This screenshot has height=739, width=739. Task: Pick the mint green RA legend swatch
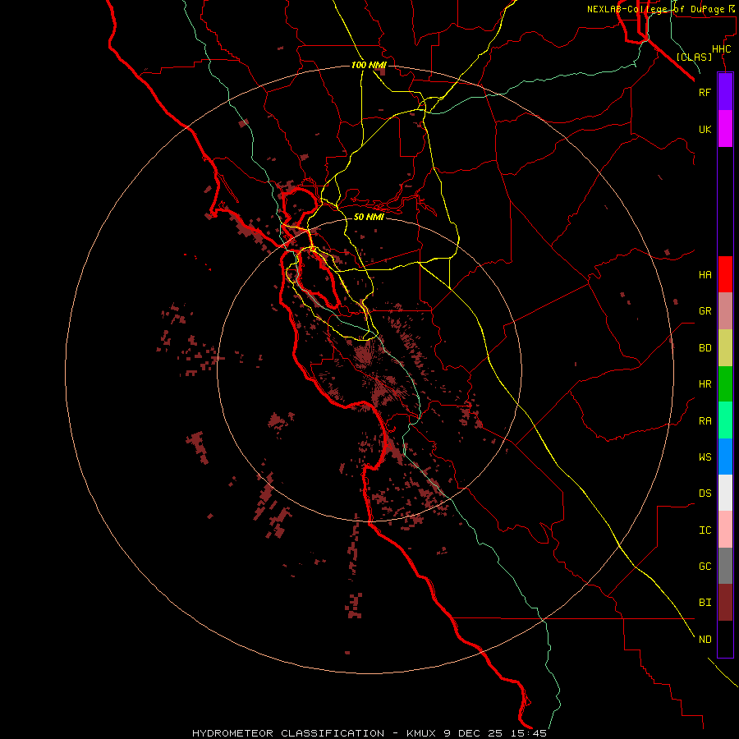725,420
